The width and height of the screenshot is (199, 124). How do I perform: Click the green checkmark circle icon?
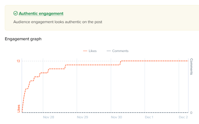point(16,13)
